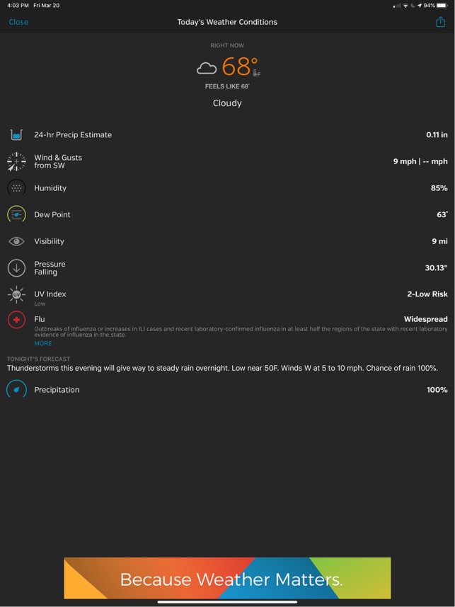Select the UV Index sun icon
This screenshot has width=455, height=607.
[x=16, y=294]
